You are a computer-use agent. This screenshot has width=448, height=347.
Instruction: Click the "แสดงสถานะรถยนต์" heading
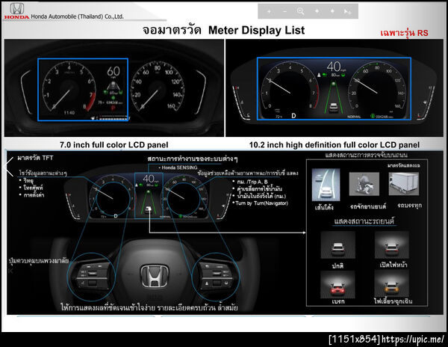(364, 221)
